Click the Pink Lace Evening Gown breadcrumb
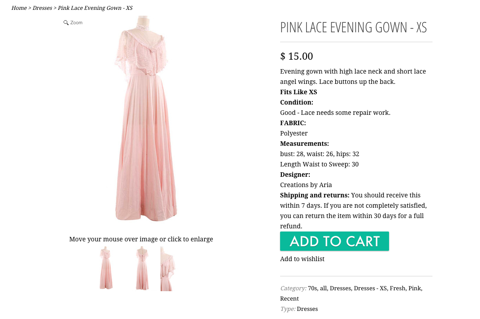 point(95,8)
